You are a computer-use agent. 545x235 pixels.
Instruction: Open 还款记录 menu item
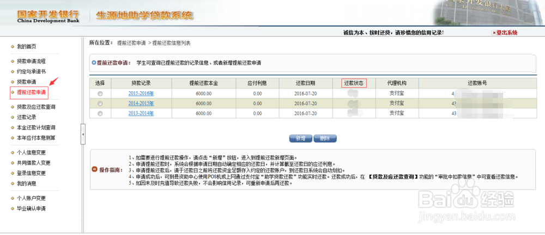pos(26,117)
